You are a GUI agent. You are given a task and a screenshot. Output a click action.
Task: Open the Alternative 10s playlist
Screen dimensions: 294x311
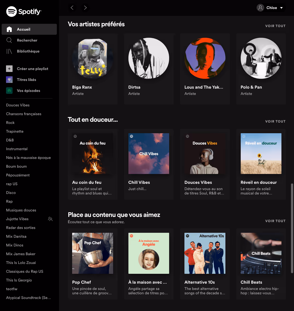205,253
